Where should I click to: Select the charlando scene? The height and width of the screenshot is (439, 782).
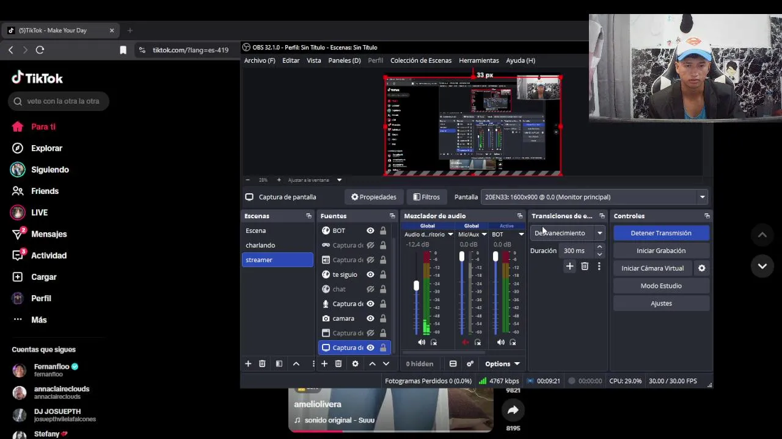point(277,245)
